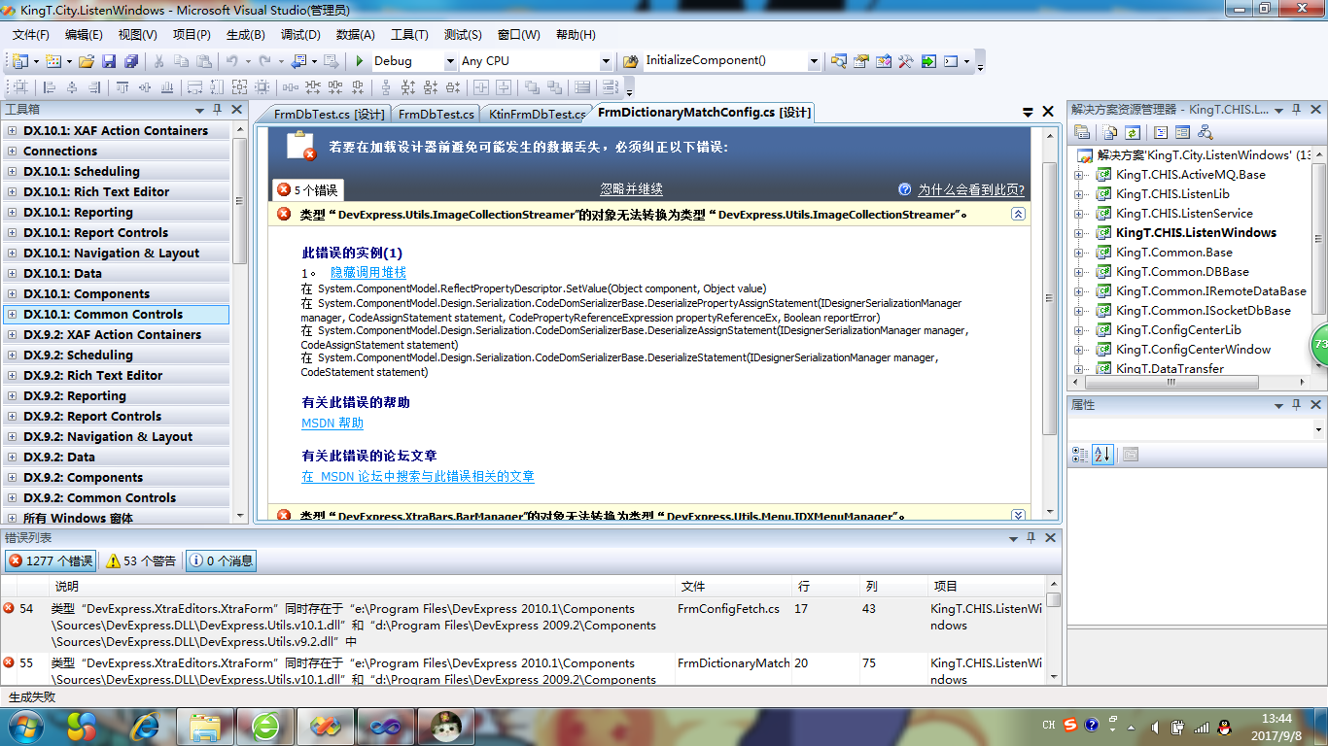
Task: Open Solution Explorer from toolbar icon
Action: 839,61
